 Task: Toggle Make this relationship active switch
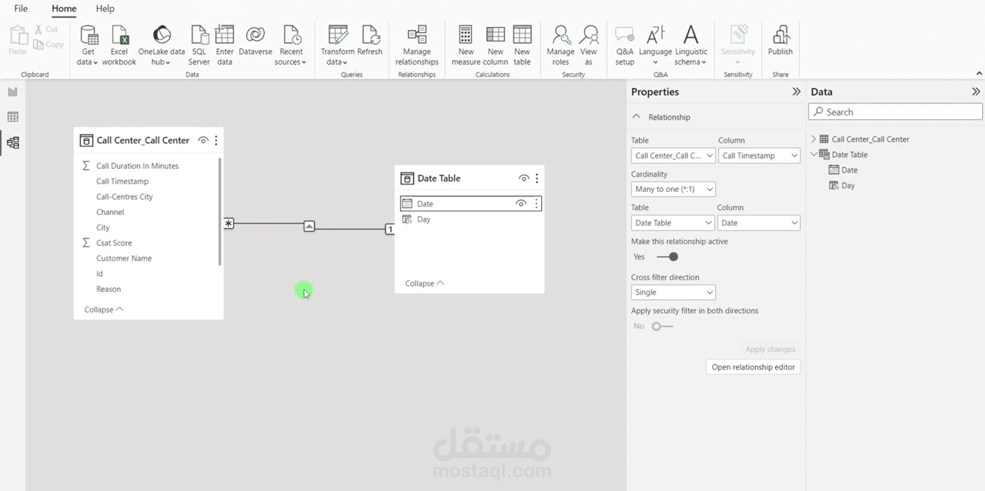(x=667, y=257)
